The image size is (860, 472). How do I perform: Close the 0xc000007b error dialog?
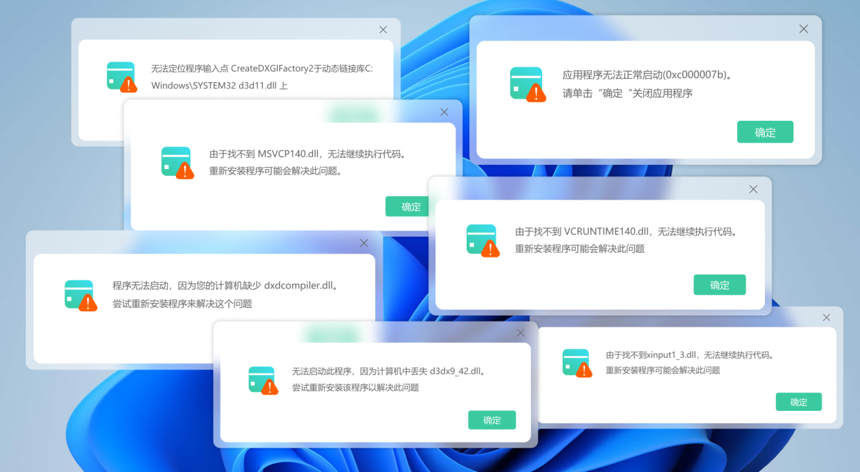[804, 29]
